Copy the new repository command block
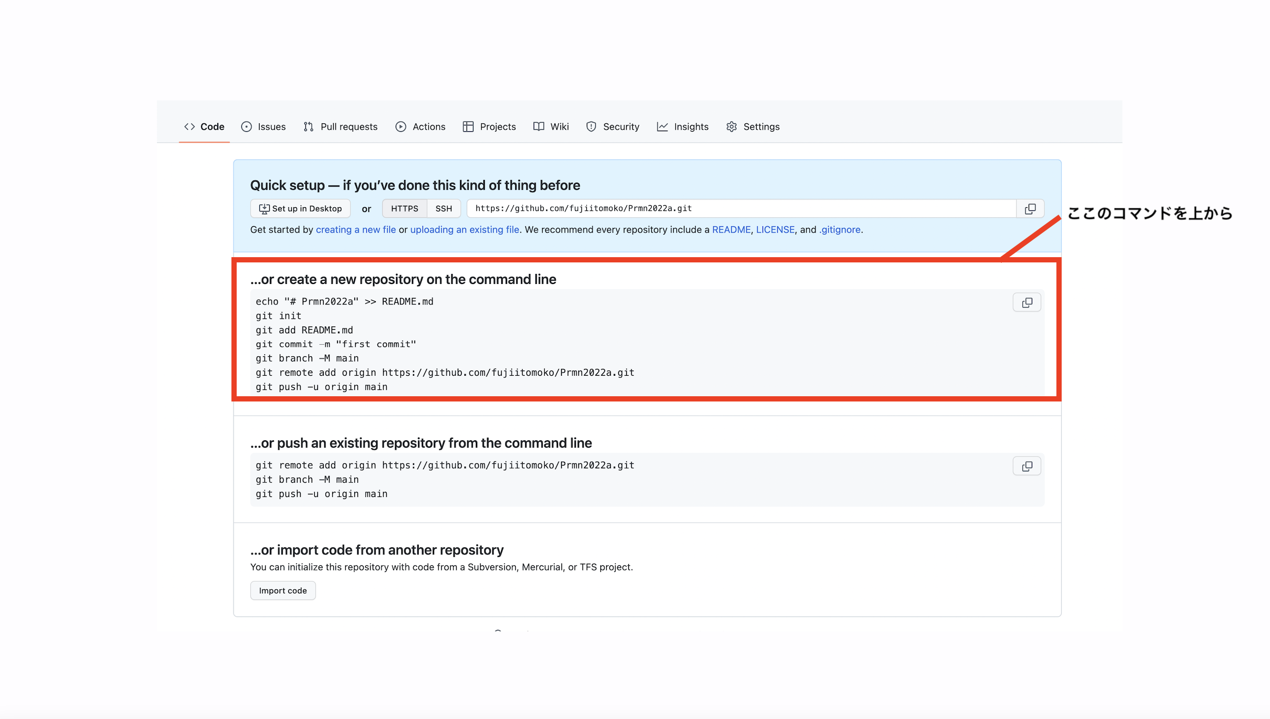1270x719 pixels. click(1026, 302)
